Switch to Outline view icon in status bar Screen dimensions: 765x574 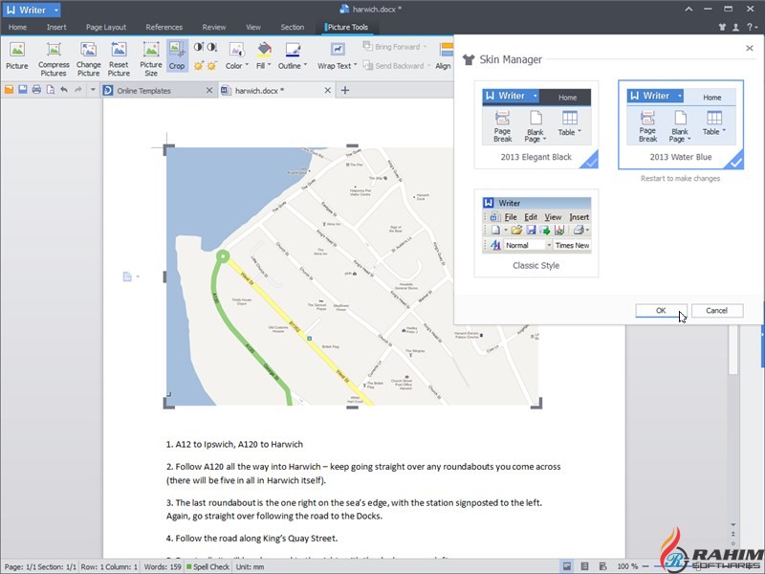584,566
